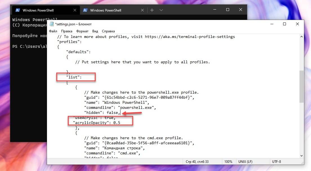The image size is (311, 171).
Task: Click the Notepad window resize grip
Action: click(x=302, y=163)
